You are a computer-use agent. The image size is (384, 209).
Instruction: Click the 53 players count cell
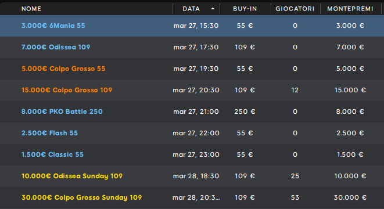(295, 197)
